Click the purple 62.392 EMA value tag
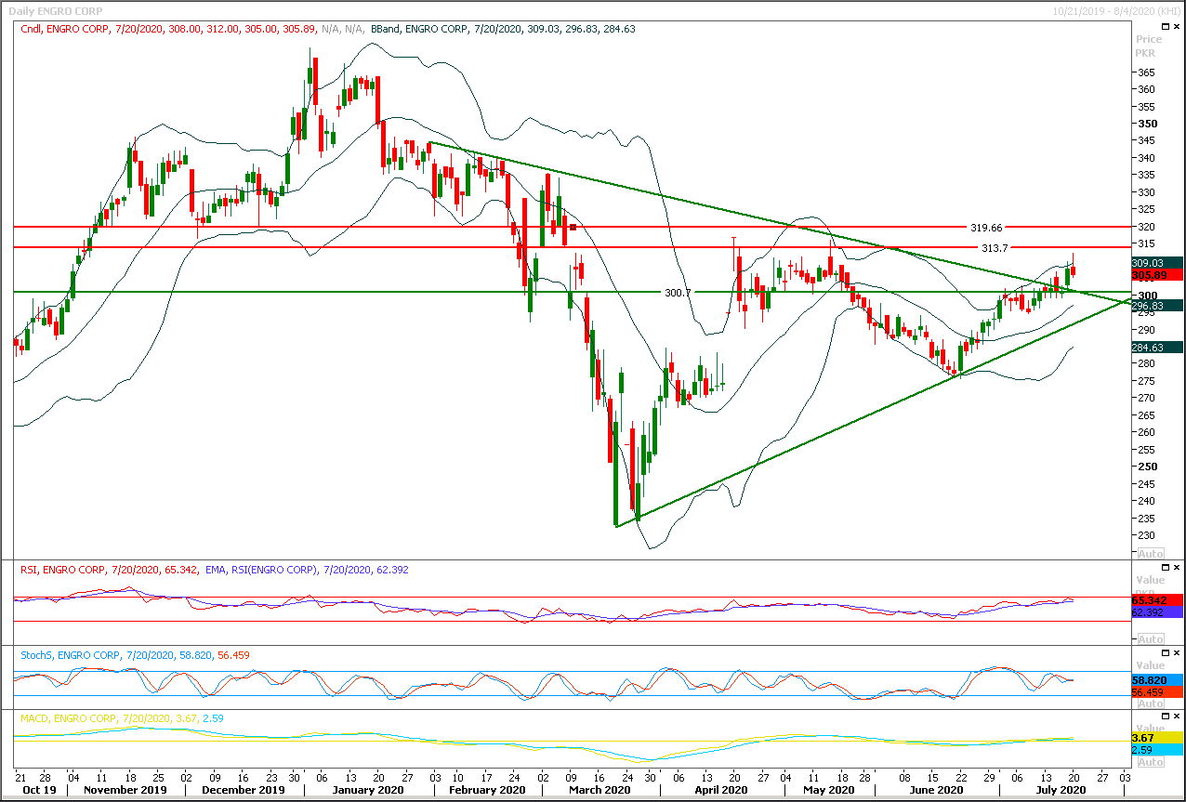The image size is (1186, 802). (1158, 611)
